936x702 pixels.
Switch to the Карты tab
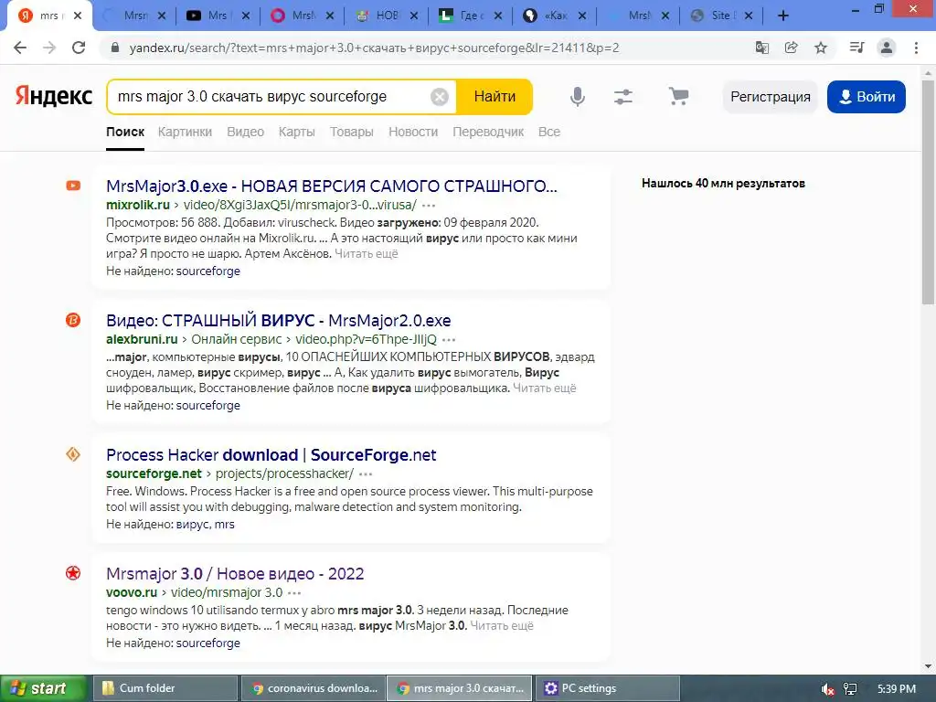point(297,132)
